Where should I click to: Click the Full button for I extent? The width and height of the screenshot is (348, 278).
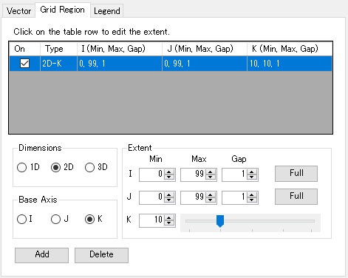pos(296,174)
